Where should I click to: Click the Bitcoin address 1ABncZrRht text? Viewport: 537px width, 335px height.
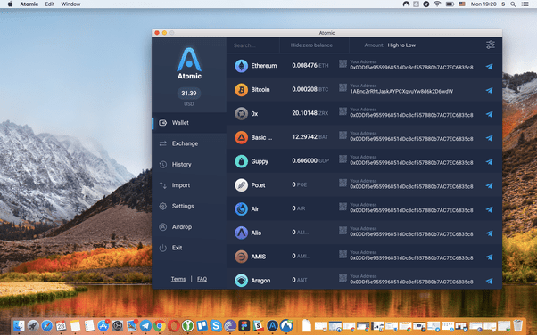pos(401,92)
